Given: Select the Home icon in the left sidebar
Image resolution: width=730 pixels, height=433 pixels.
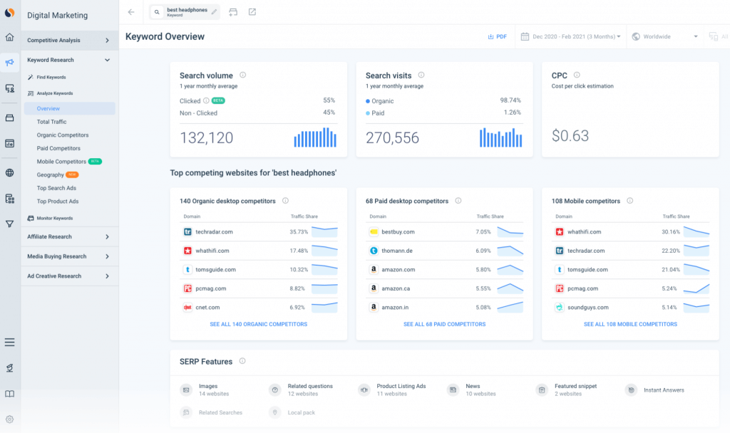Looking at the screenshot, I should click(9, 36).
